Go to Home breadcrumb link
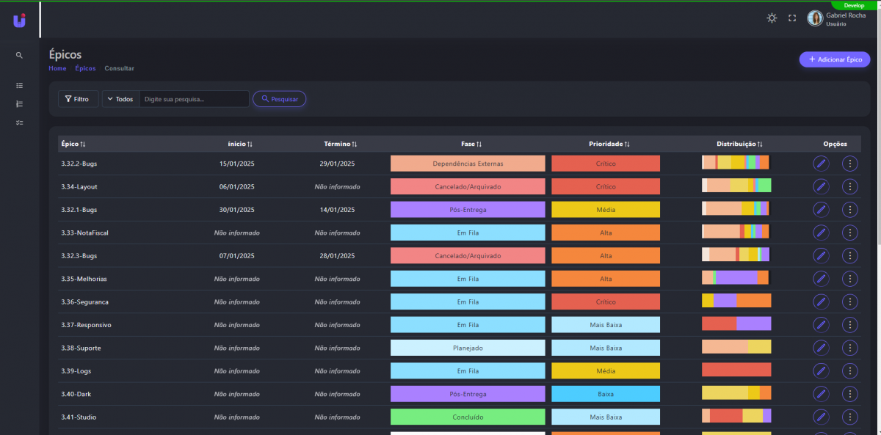 [57, 68]
